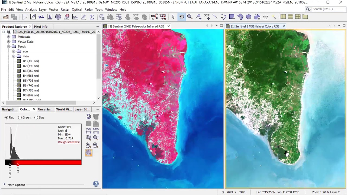
Task: Reset colour manipulation to defaults
Action: (89, 117)
